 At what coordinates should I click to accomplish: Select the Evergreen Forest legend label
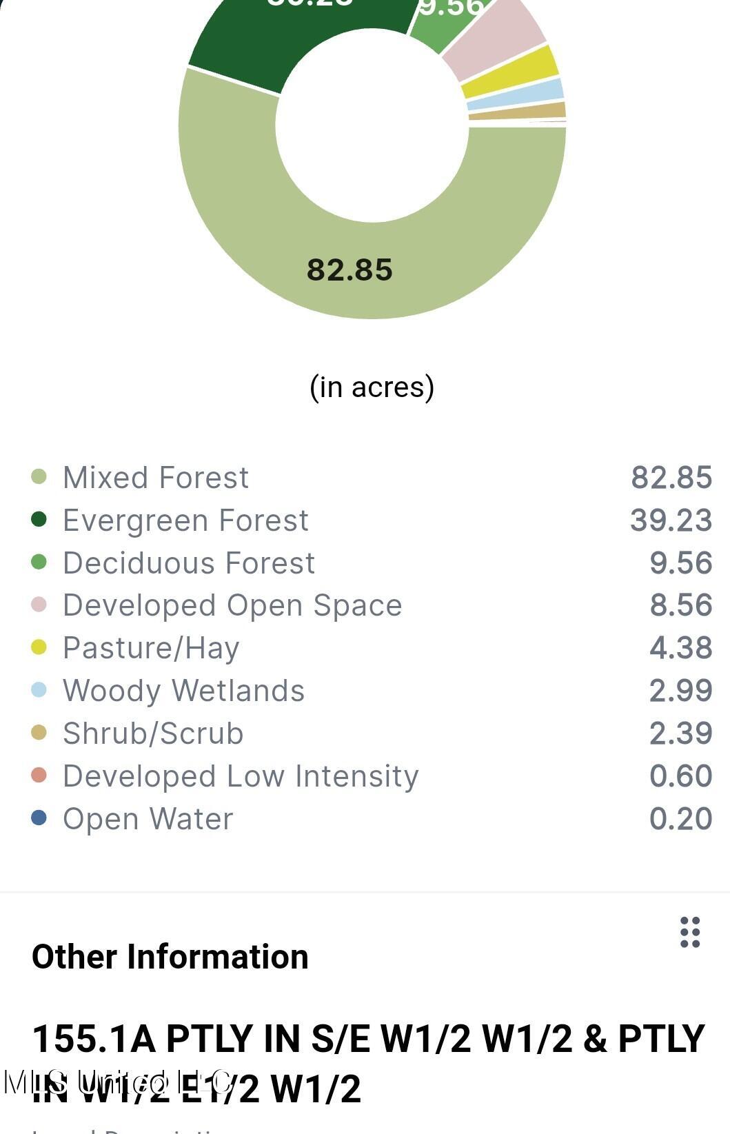[x=185, y=520]
